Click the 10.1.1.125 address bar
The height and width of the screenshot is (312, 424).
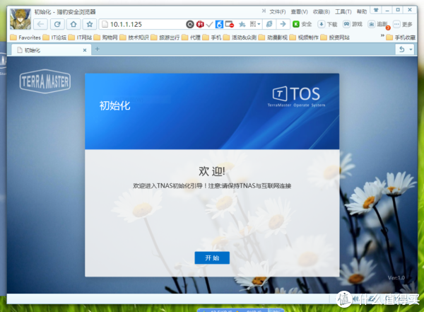pos(142,24)
